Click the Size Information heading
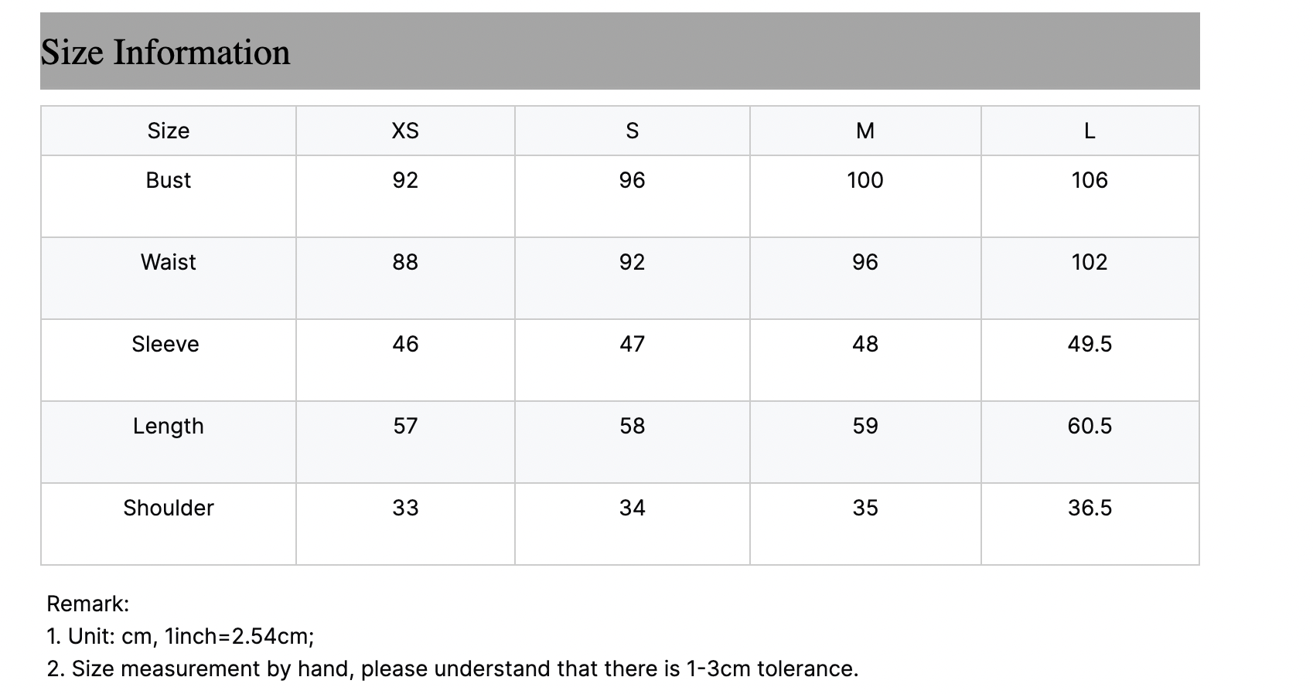 (165, 53)
